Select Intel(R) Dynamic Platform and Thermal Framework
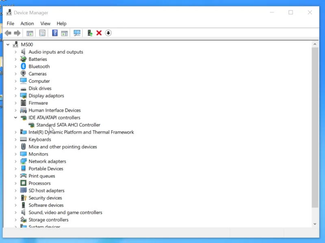The width and height of the screenshot is (325, 243). (x=81, y=132)
